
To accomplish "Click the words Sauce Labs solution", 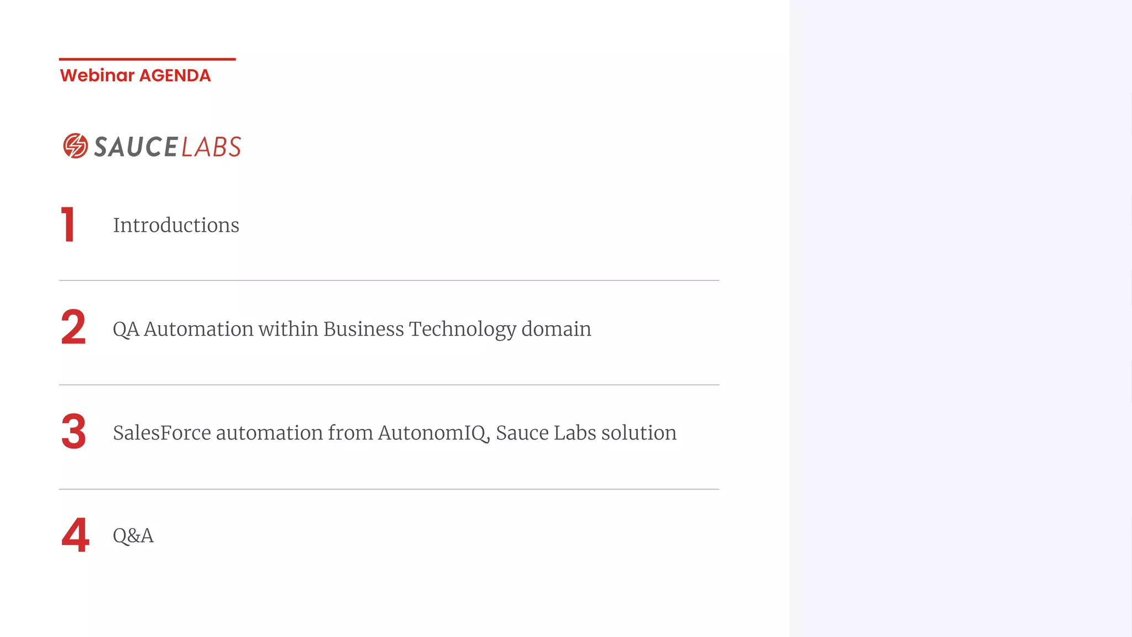I will [x=586, y=433].
